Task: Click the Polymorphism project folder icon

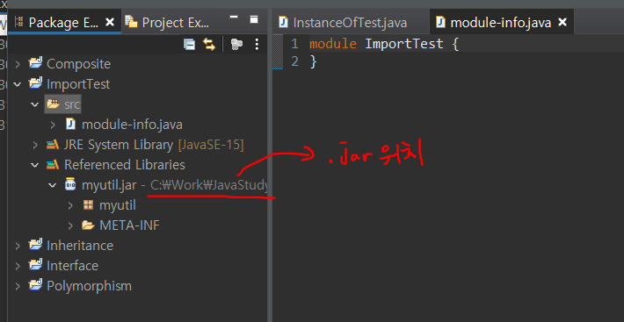Action: [x=35, y=285]
